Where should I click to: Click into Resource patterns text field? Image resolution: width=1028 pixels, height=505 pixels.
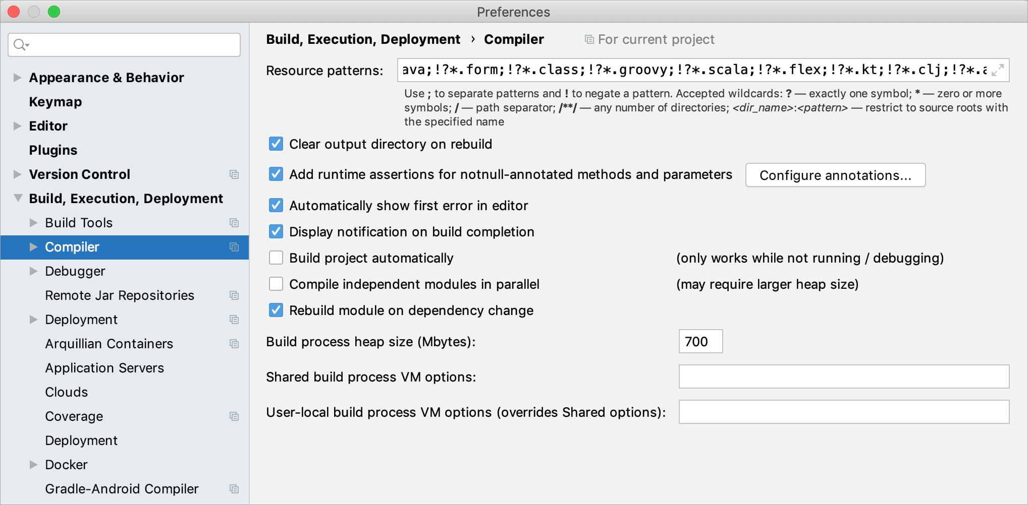(x=703, y=70)
